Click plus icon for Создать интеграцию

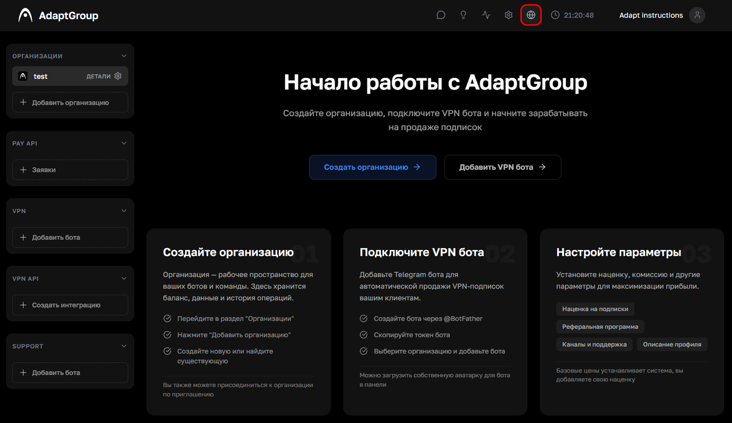click(23, 305)
